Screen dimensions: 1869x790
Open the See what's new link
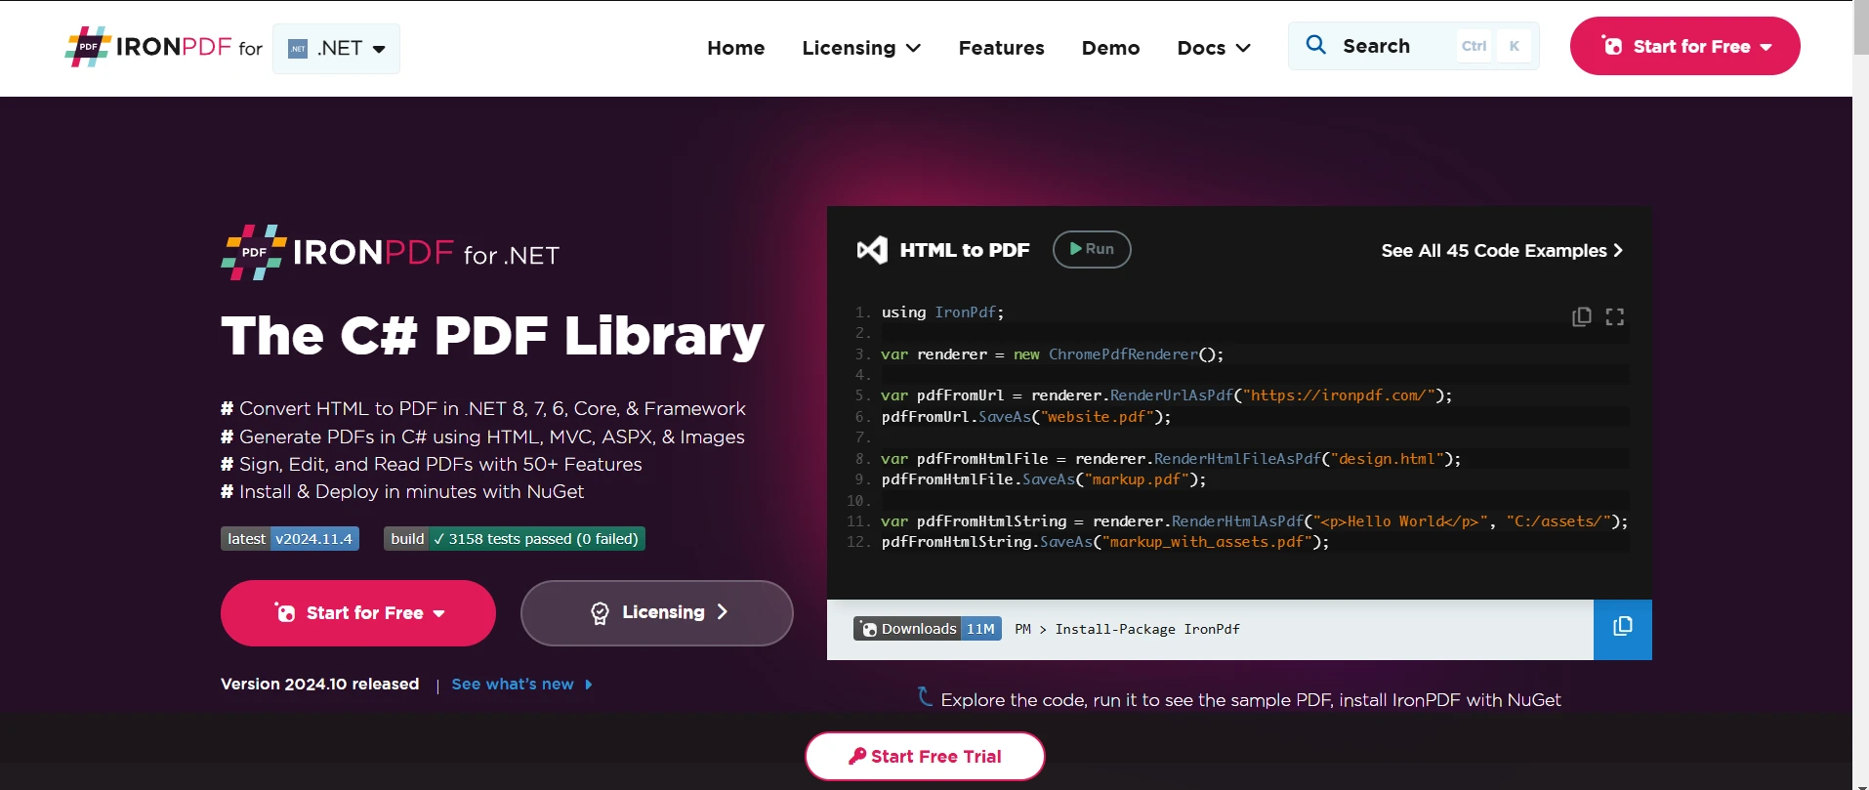pyautogui.click(x=521, y=685)
